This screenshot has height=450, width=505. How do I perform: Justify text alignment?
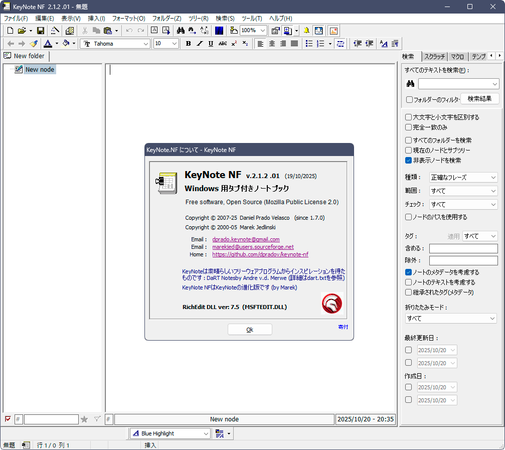(x=294, y=44)
